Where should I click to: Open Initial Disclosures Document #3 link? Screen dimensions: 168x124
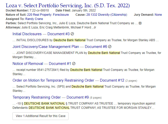(x=41, y=34)
